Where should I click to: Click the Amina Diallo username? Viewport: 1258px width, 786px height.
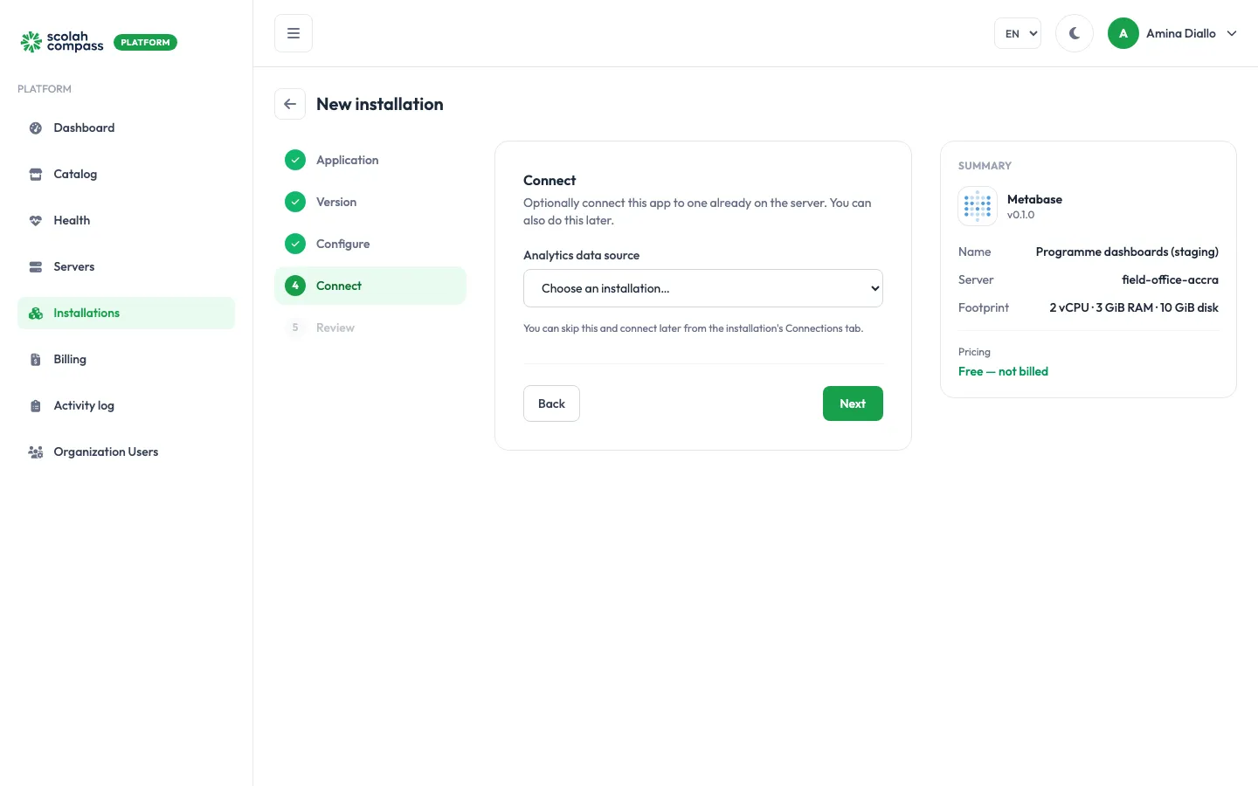tap(1181, 33)
